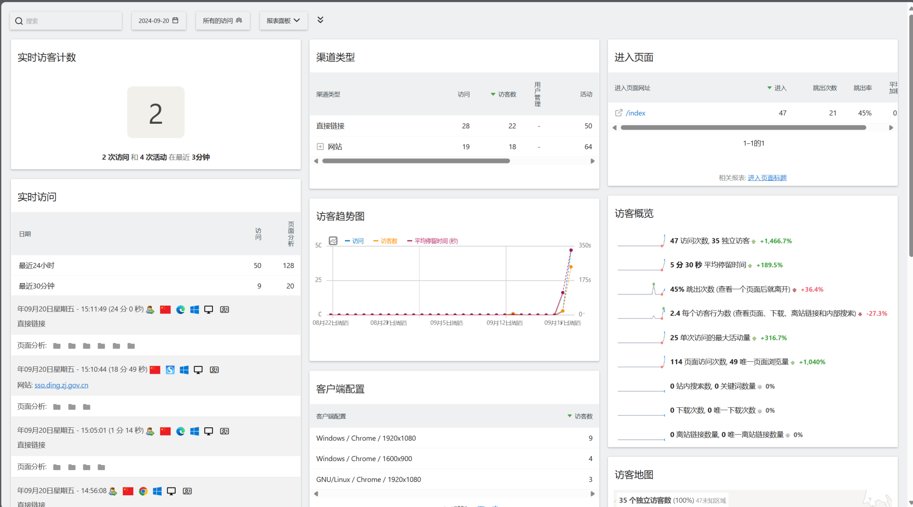Click external link icon beside /index
Image resolution: width=913 pixels, height=507 pixels.
(x=619, y=113)
